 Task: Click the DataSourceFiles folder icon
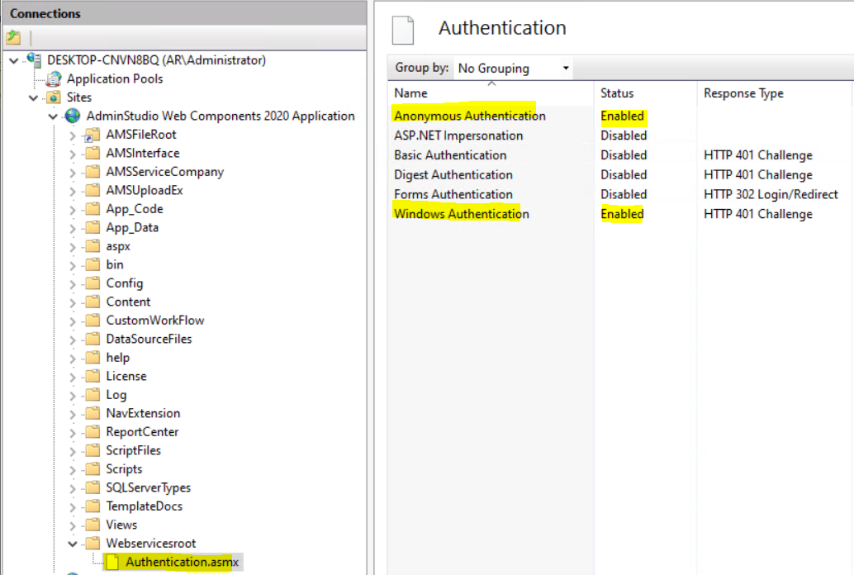coord(93,339)
